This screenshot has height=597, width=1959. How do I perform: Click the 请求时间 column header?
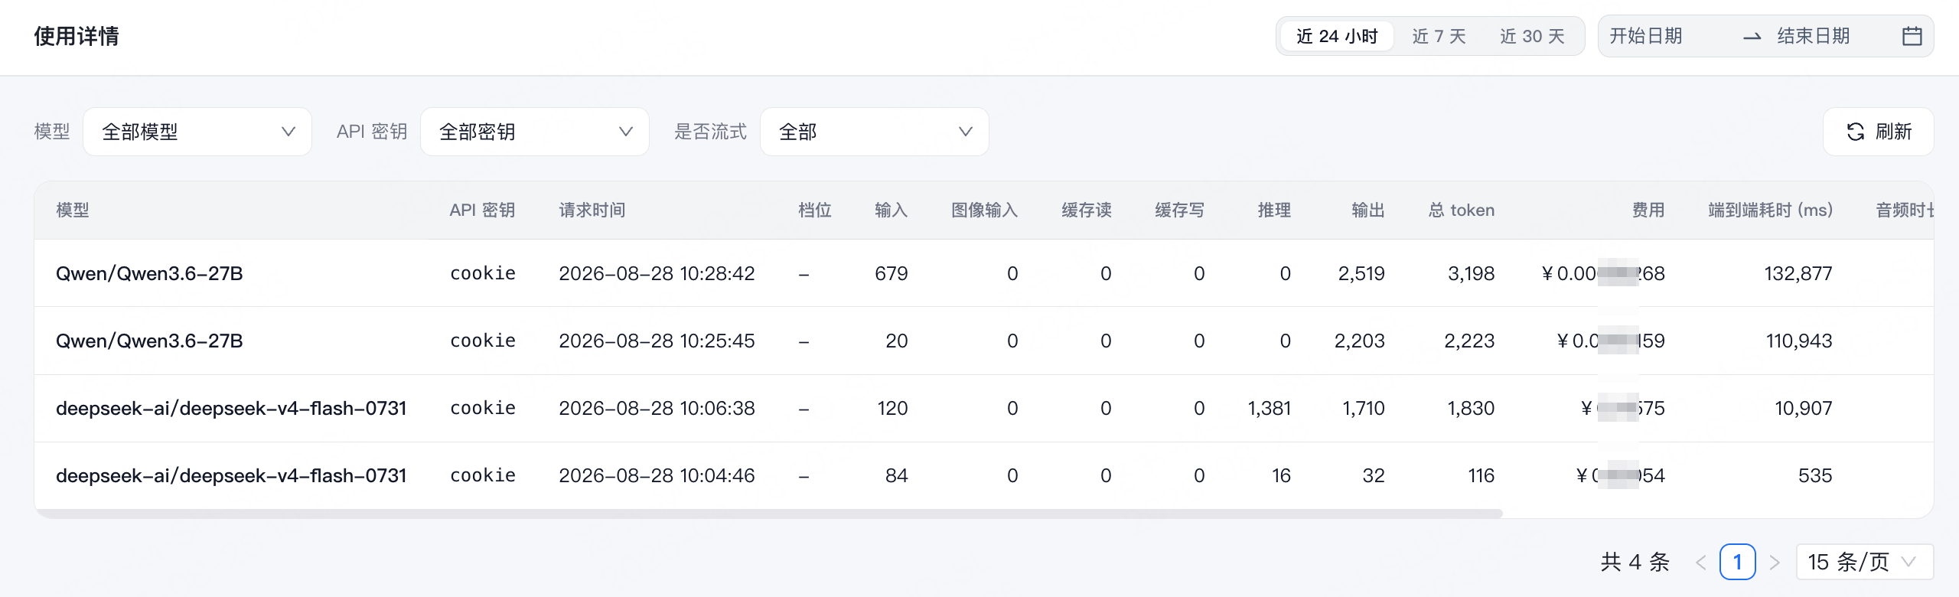click(592, 210)
